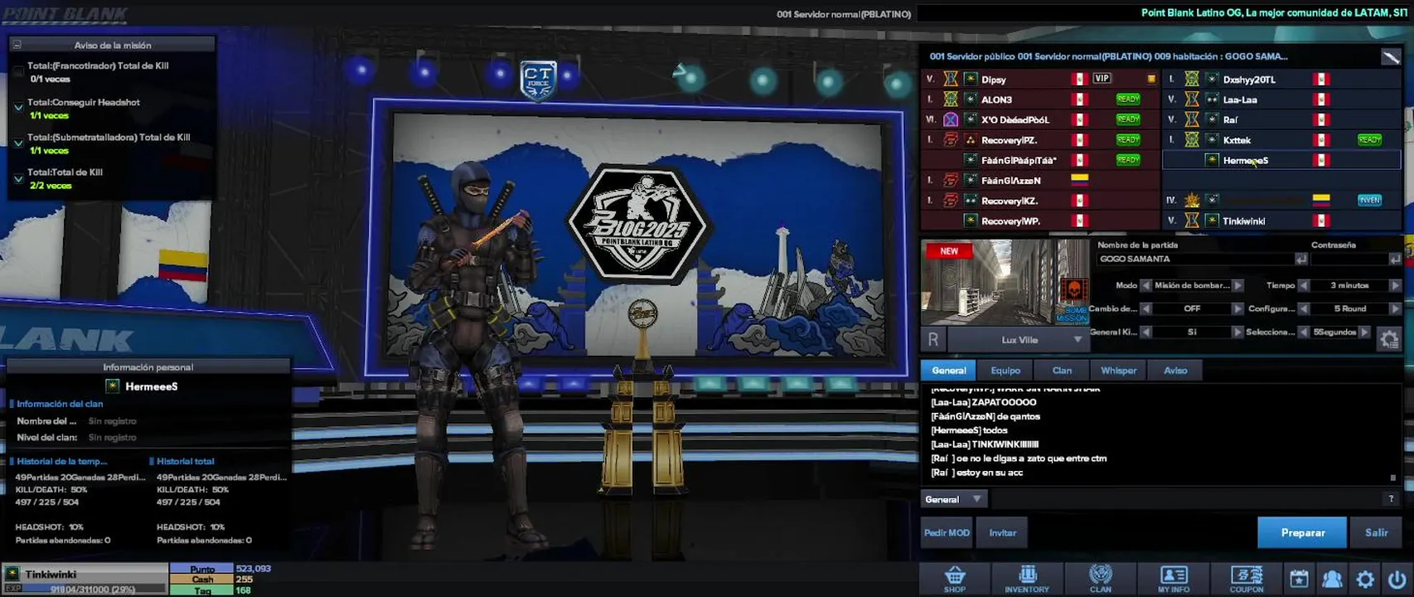Screen dimensions: 1414x597
Task: Click ALON3's READY indicator
Action: tap(1128, 99)
